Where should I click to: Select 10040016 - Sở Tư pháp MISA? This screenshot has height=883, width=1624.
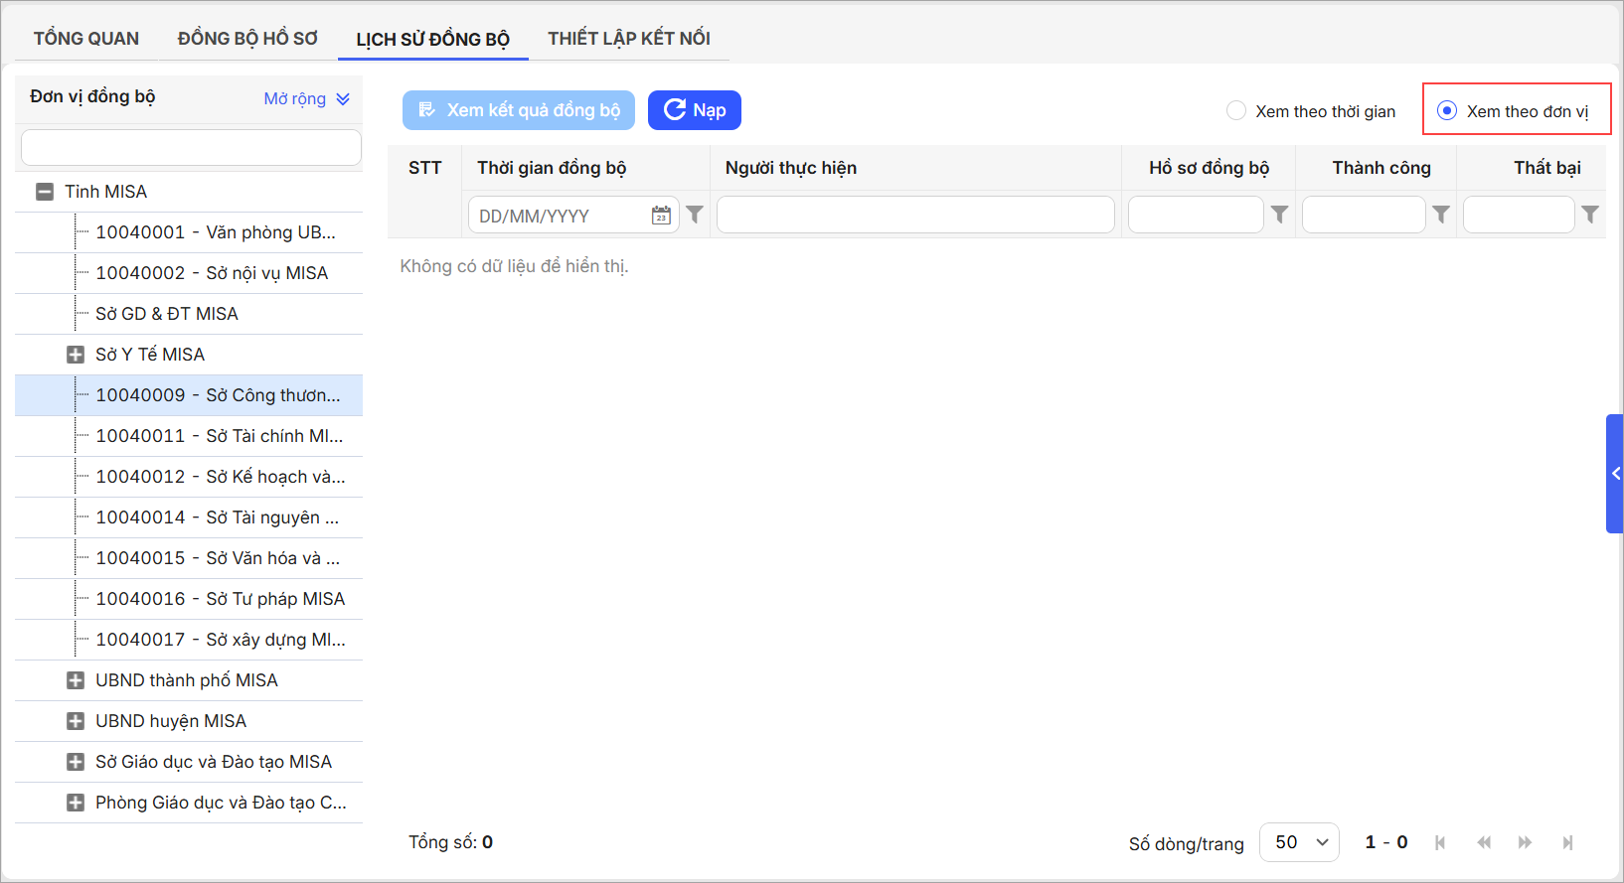pos(220,599)
